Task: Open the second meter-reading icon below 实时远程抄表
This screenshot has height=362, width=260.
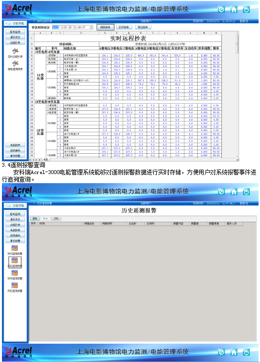Action: [x=15, y=63]
